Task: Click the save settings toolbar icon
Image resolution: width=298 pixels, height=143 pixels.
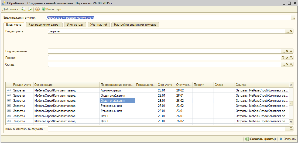Action: pos(30,9)
